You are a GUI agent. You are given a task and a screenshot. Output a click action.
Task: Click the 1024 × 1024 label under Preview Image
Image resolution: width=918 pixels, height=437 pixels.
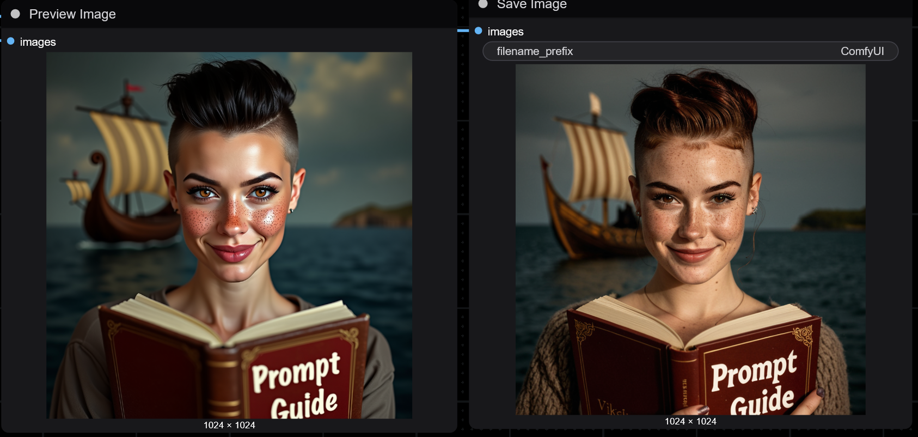[229, 425]
